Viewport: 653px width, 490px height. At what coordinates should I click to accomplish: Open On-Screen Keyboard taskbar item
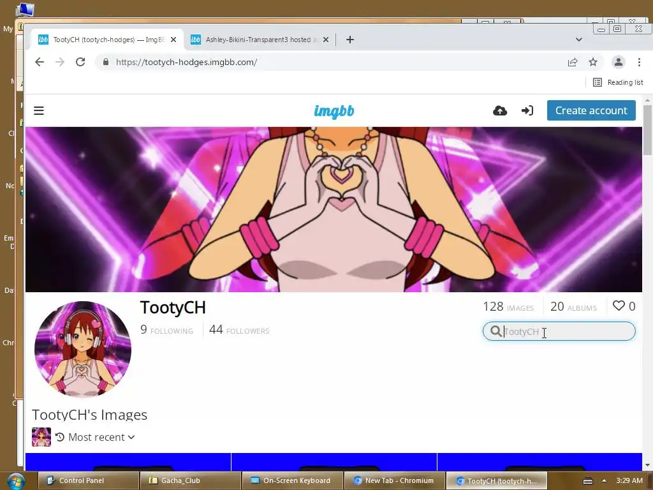tap(293, 480)
